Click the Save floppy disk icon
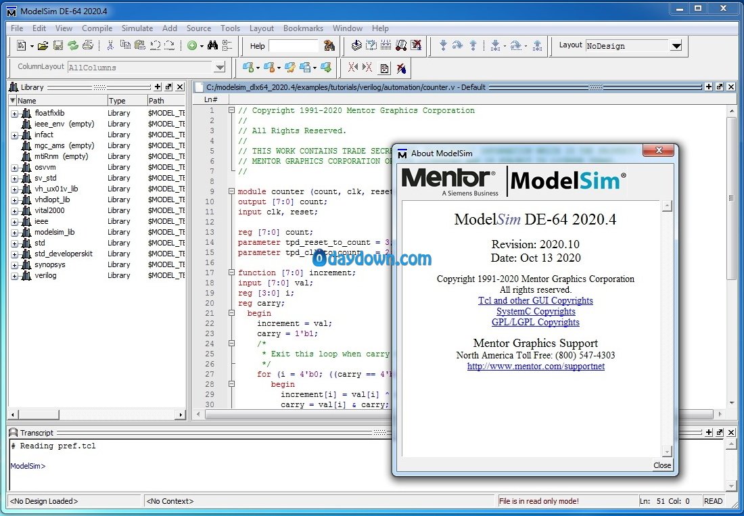The width and height of the screenshot is (744, 516). pyautogui.click(x=58, y=45)
